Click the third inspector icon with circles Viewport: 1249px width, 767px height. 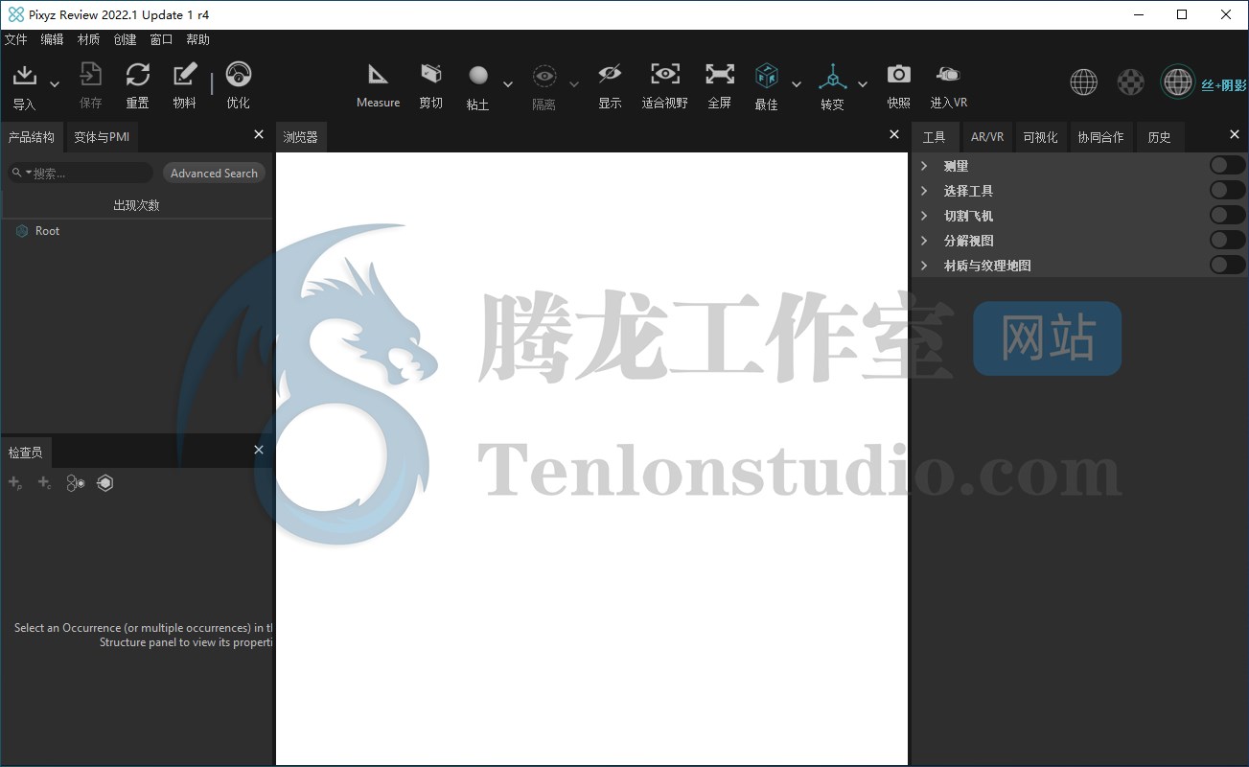point(76,483)
